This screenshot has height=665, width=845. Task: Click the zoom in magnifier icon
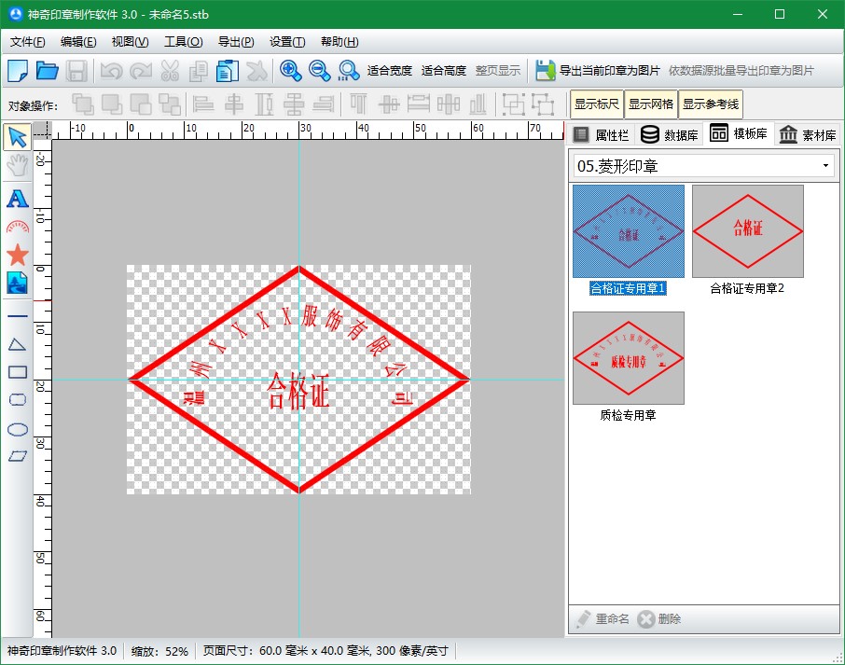pyautogui.click(x=290, y=70)
